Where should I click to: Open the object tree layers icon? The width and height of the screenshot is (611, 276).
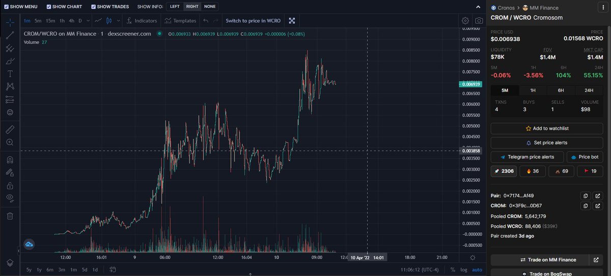pyautogui.click(x=10, y=262)
